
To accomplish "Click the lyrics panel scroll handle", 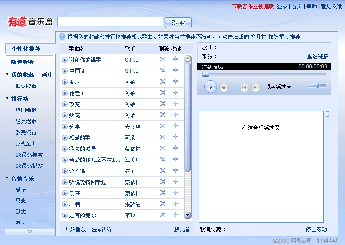I will click(327, 114).
